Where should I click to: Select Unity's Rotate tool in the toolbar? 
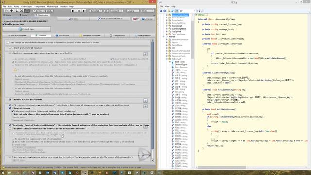[x=17, y=11]
